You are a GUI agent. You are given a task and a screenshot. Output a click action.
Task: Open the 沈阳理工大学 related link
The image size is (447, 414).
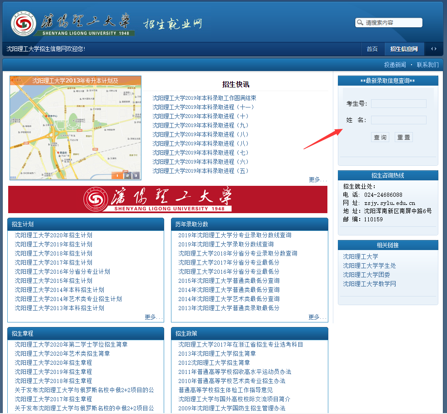tap(361, 257)
